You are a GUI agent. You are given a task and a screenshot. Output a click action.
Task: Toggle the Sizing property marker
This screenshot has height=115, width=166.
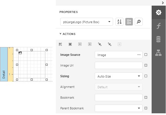coord(146,76)
